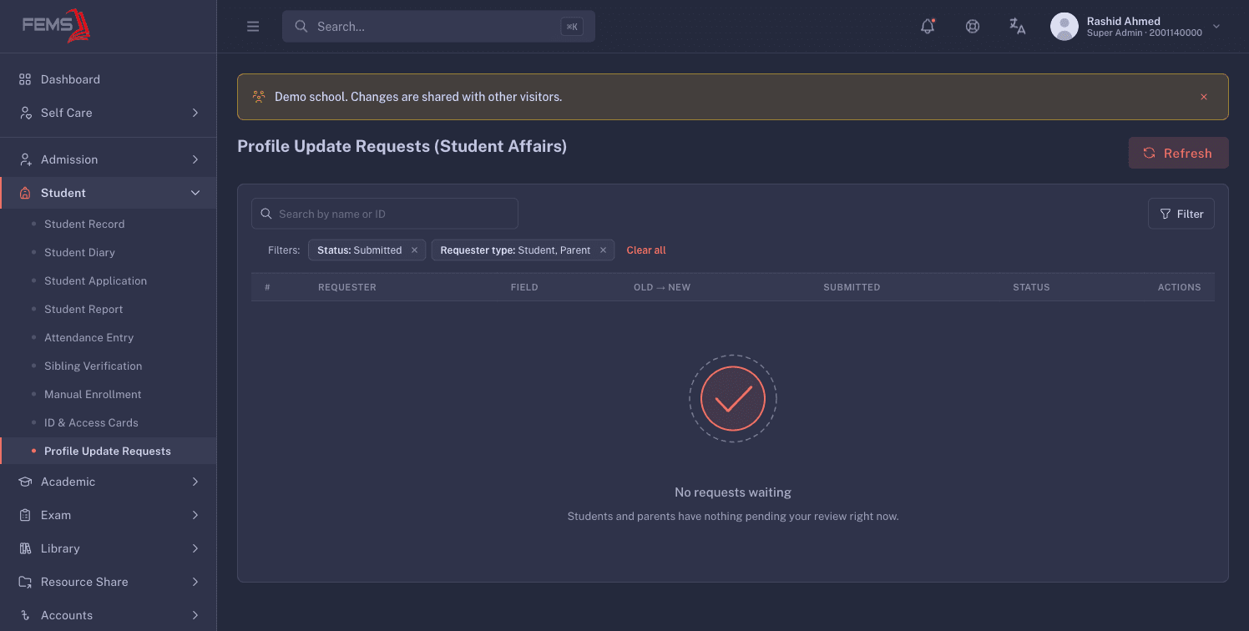1249x631 pixels.
Task: Click the Clear all filters link
Action: [646, 250]
